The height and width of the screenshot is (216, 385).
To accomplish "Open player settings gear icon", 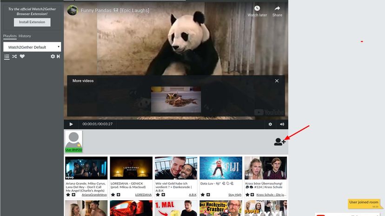I will click(270, 124).
